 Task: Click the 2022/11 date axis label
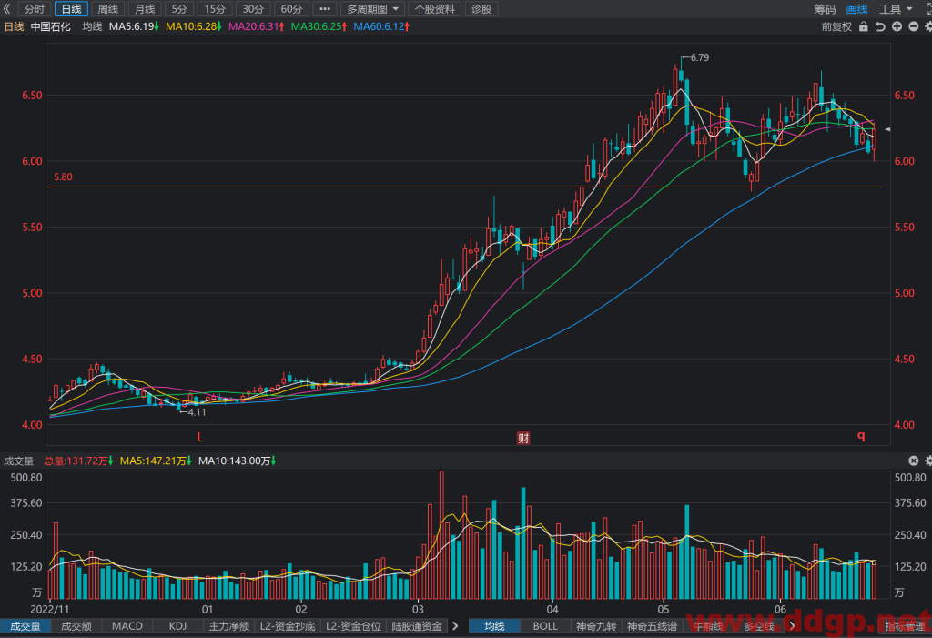tap(50, 609)
